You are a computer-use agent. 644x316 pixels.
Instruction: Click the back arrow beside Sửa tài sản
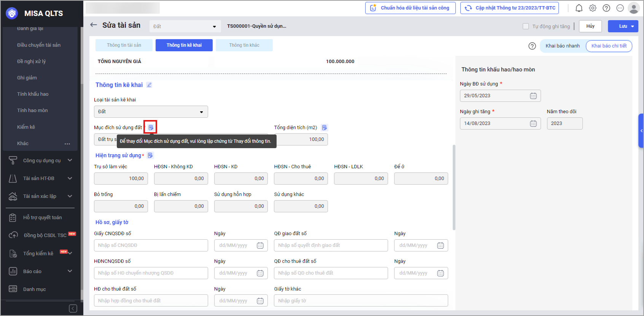click(x=94, y=25)
